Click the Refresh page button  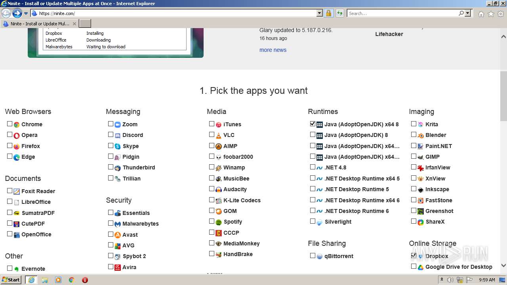coord(339,13)
